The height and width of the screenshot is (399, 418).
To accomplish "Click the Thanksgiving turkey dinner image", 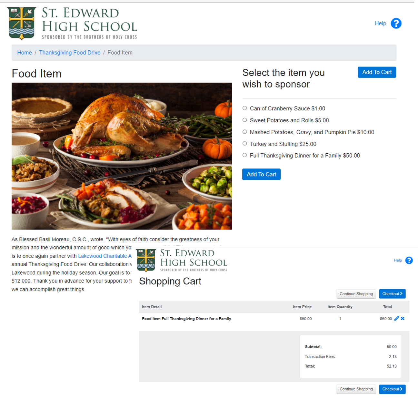I will [122, 156].
